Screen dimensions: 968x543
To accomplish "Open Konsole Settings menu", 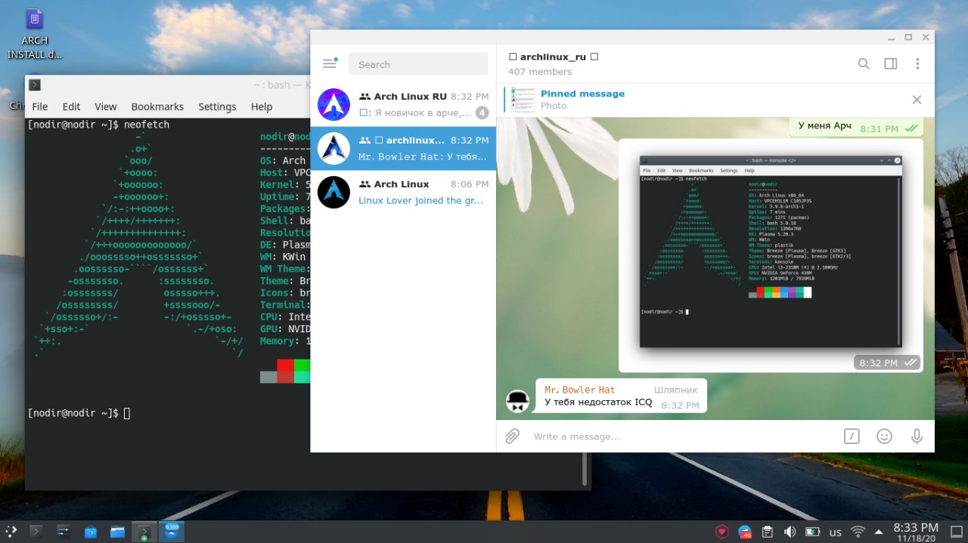I will tap(217, 106).
